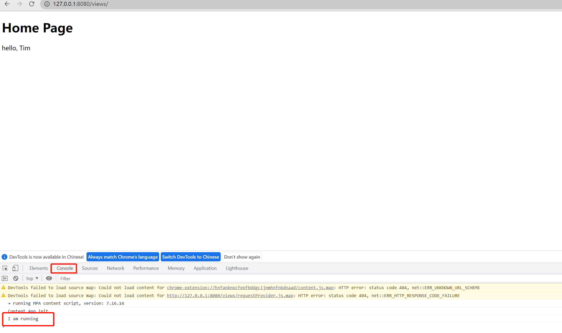Screen dimensions: 562x333
Task: Click Switch DevTools to Chinese button
Action: coord(191,257)
